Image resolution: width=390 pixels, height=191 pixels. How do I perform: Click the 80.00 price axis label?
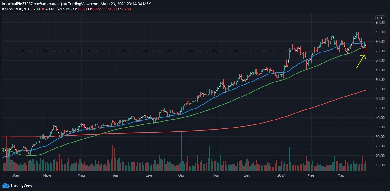(381, 41)
